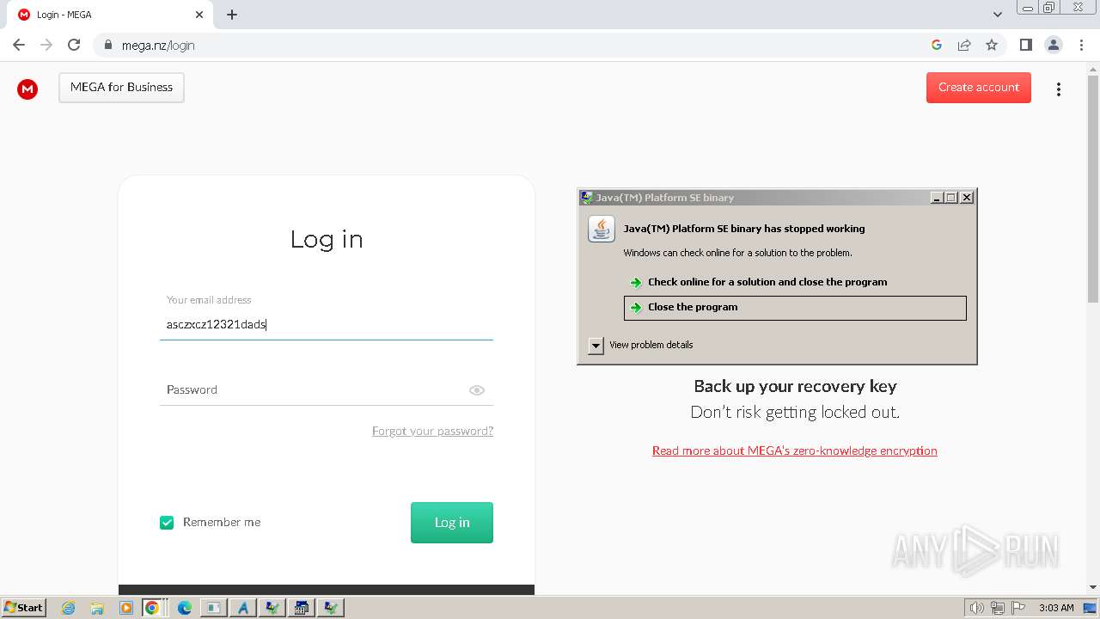Bookmark this page with the star
Image resolution: width=1100 pixels, height=619 pixels.
point(992,45)
